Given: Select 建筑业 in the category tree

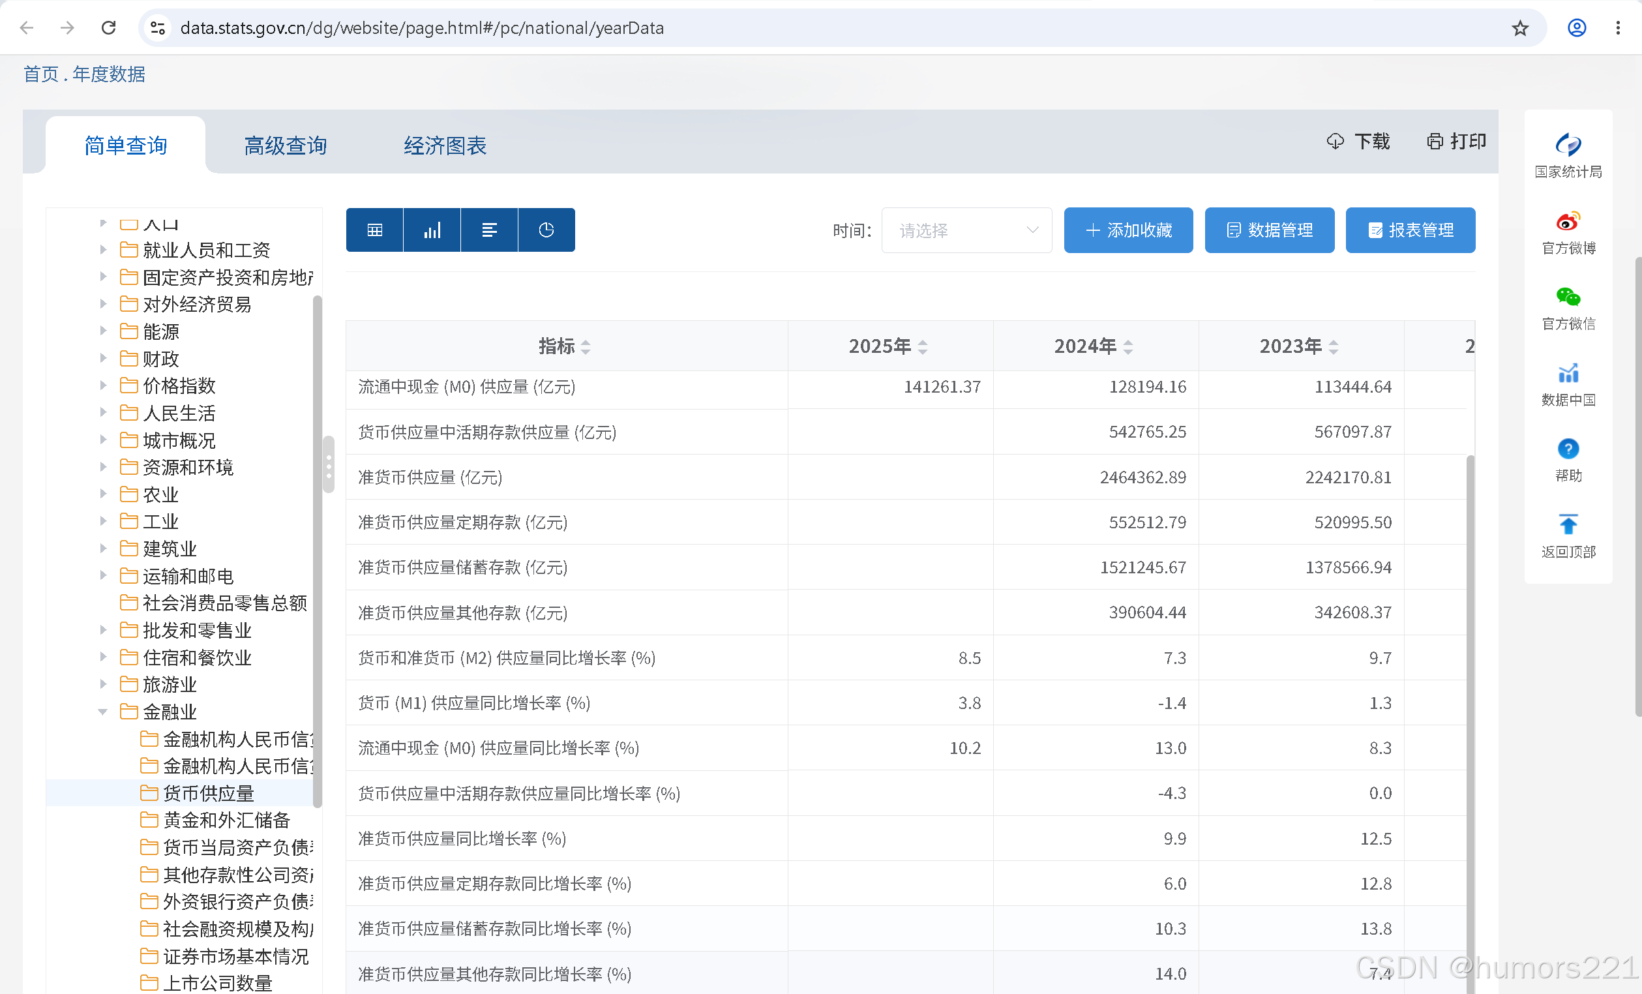Looking at the screenshot, I should tap(170, 549).
